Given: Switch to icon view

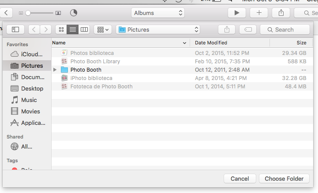Looking at the screenshot, I should (x=61, y=29).
